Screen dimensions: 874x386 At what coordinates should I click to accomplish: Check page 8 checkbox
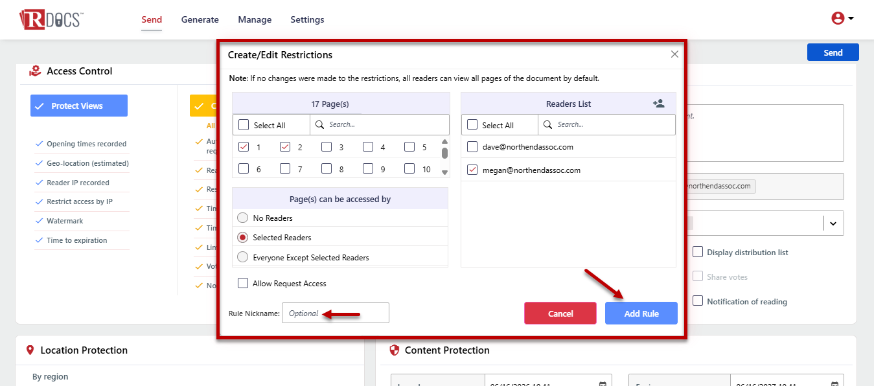pos(327,169)
